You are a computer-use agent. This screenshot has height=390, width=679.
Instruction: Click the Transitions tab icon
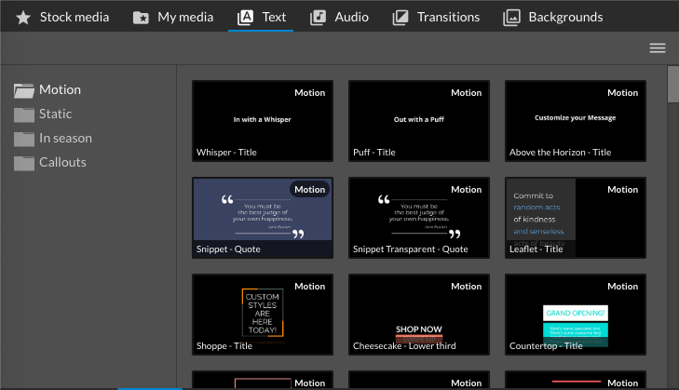tap(401, 17)
